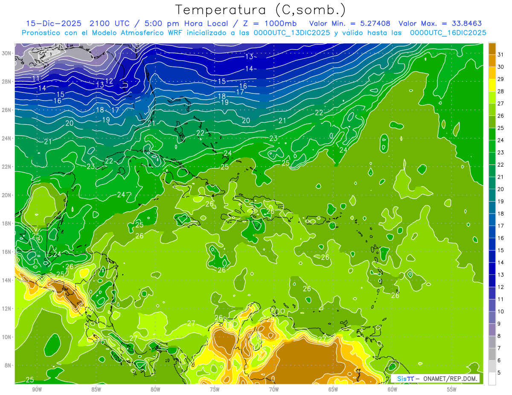Click the '5' value on the color scale
The image size is (512, 395).
(x=499, y=373)
